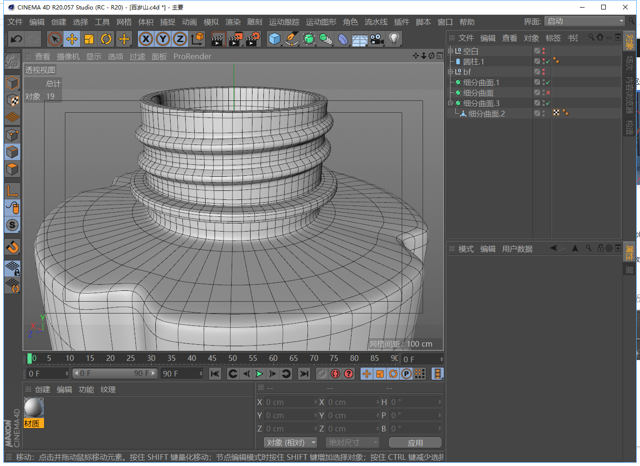
Task: Open the 对象 (相对) coordinate dropdown
Action: pyautogui.click(x=290, y=442)
